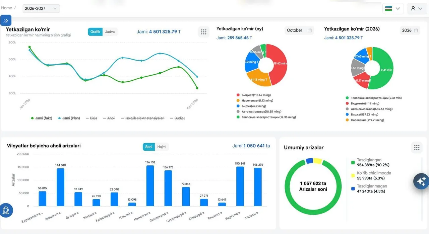429x234 pixels.
Task: Expand the sidebar with the double-chevron button
Action: [x=6, y=21]
